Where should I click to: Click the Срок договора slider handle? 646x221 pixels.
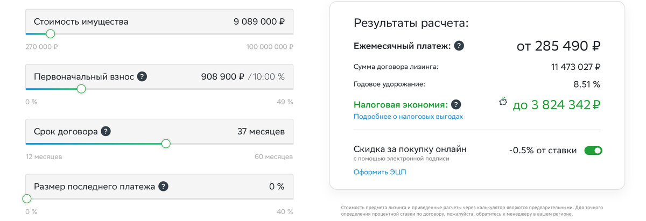click(x=166, y=144)
